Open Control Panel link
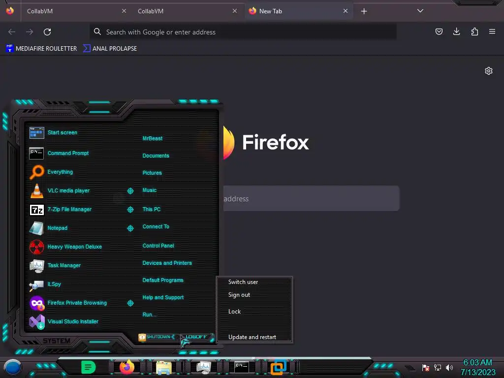504x378 pixels. 158,246
